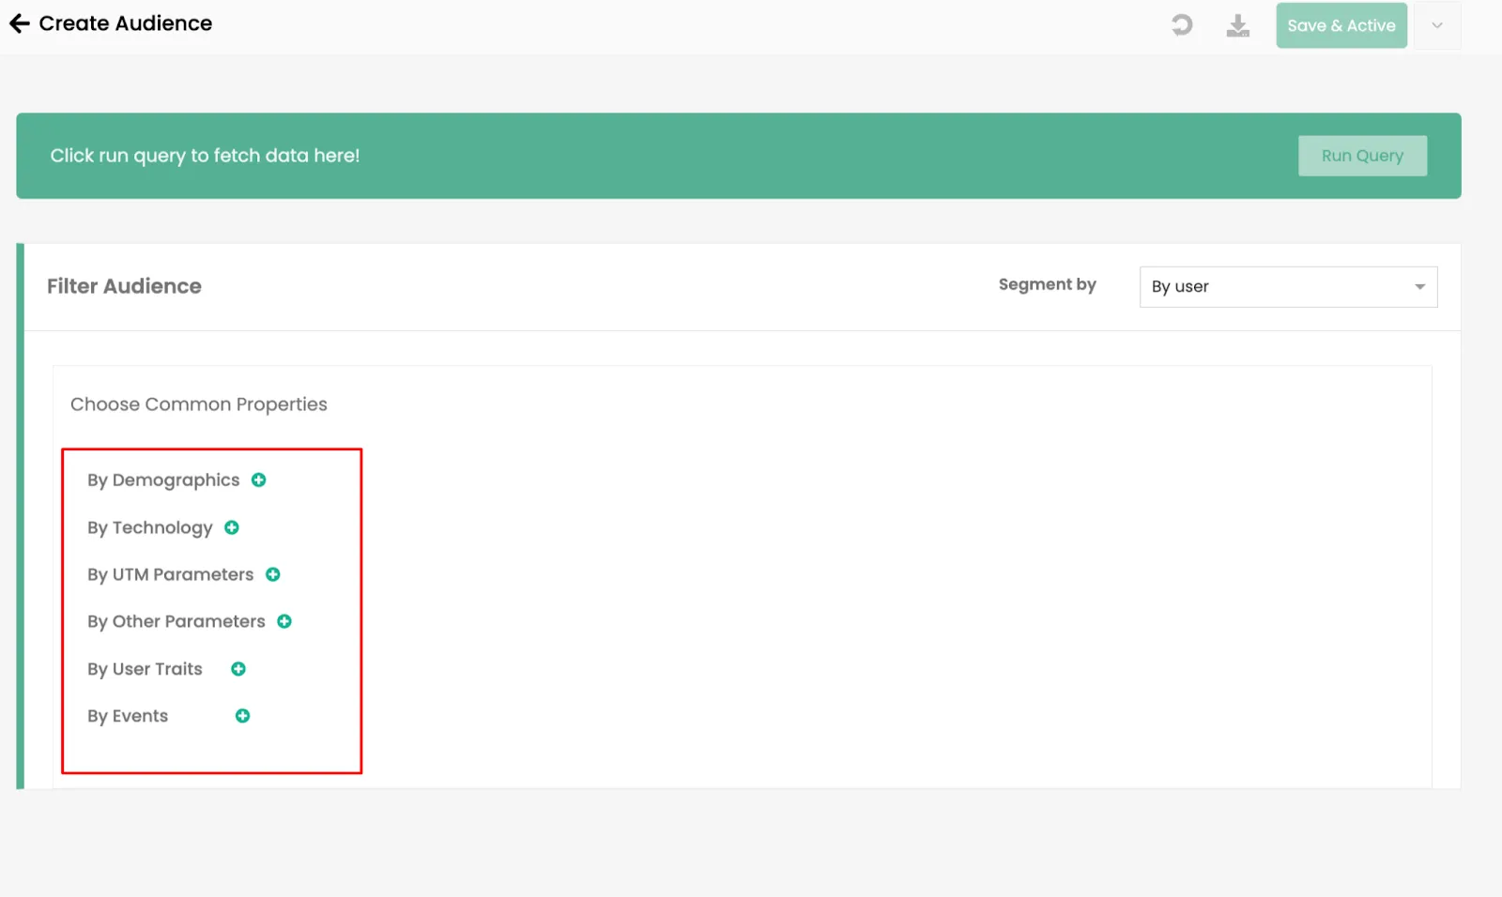Open the Segment by dropdown showing By user

[1288, 287]
